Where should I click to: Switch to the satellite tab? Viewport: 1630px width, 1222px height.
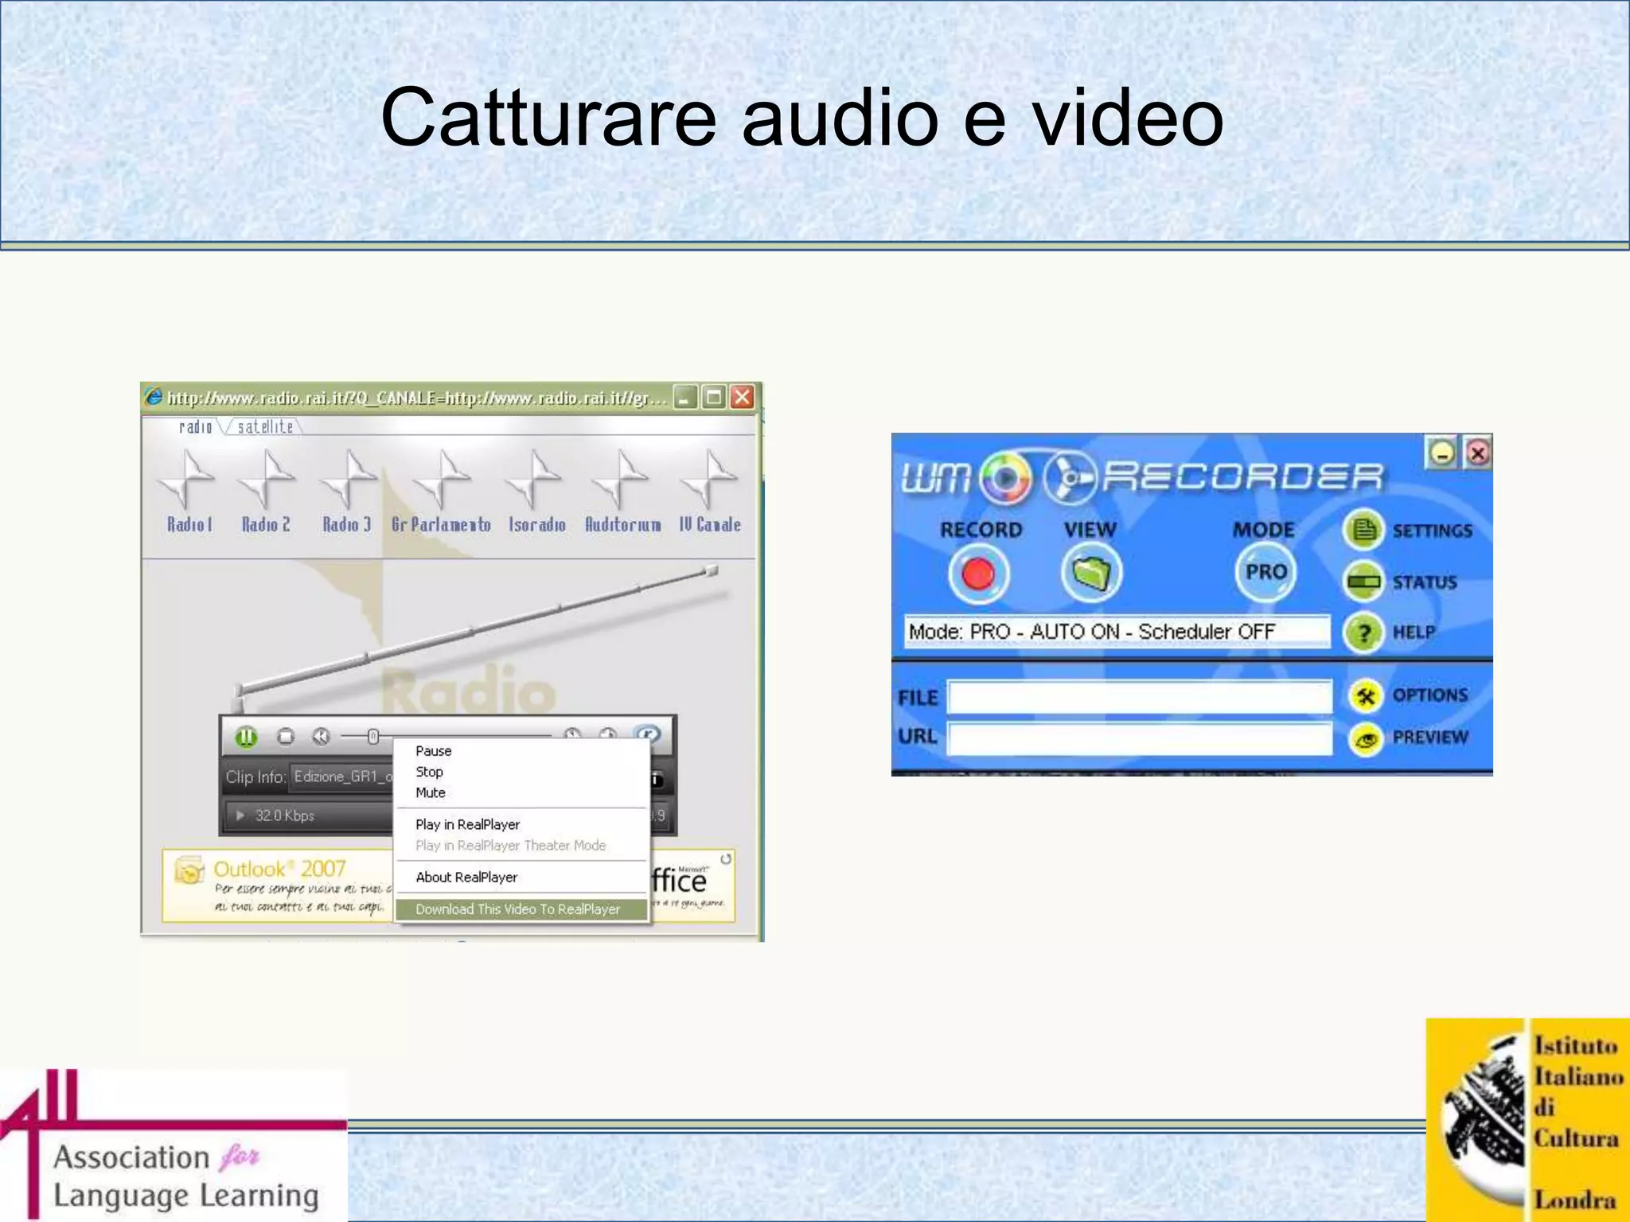[265, 427]
